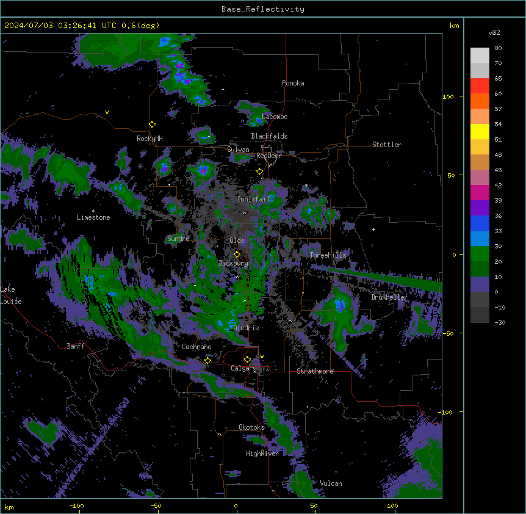Click the km unit label on the horizontal axis

click(9, 507)
